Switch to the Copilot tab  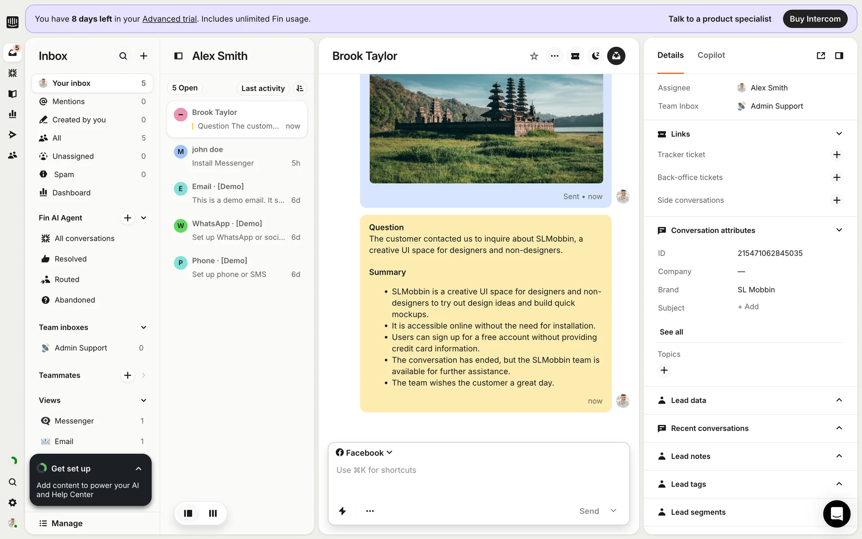(711, 55)
